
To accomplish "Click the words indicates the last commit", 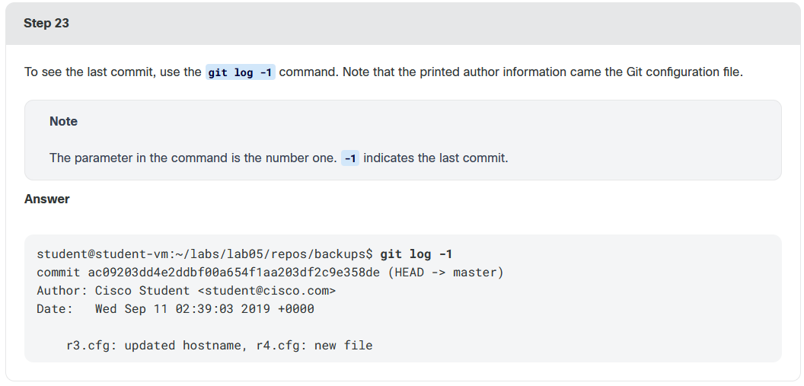I will tap(435, 158).
